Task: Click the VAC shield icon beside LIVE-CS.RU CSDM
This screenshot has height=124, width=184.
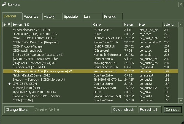Action: [x=10, y=84]
